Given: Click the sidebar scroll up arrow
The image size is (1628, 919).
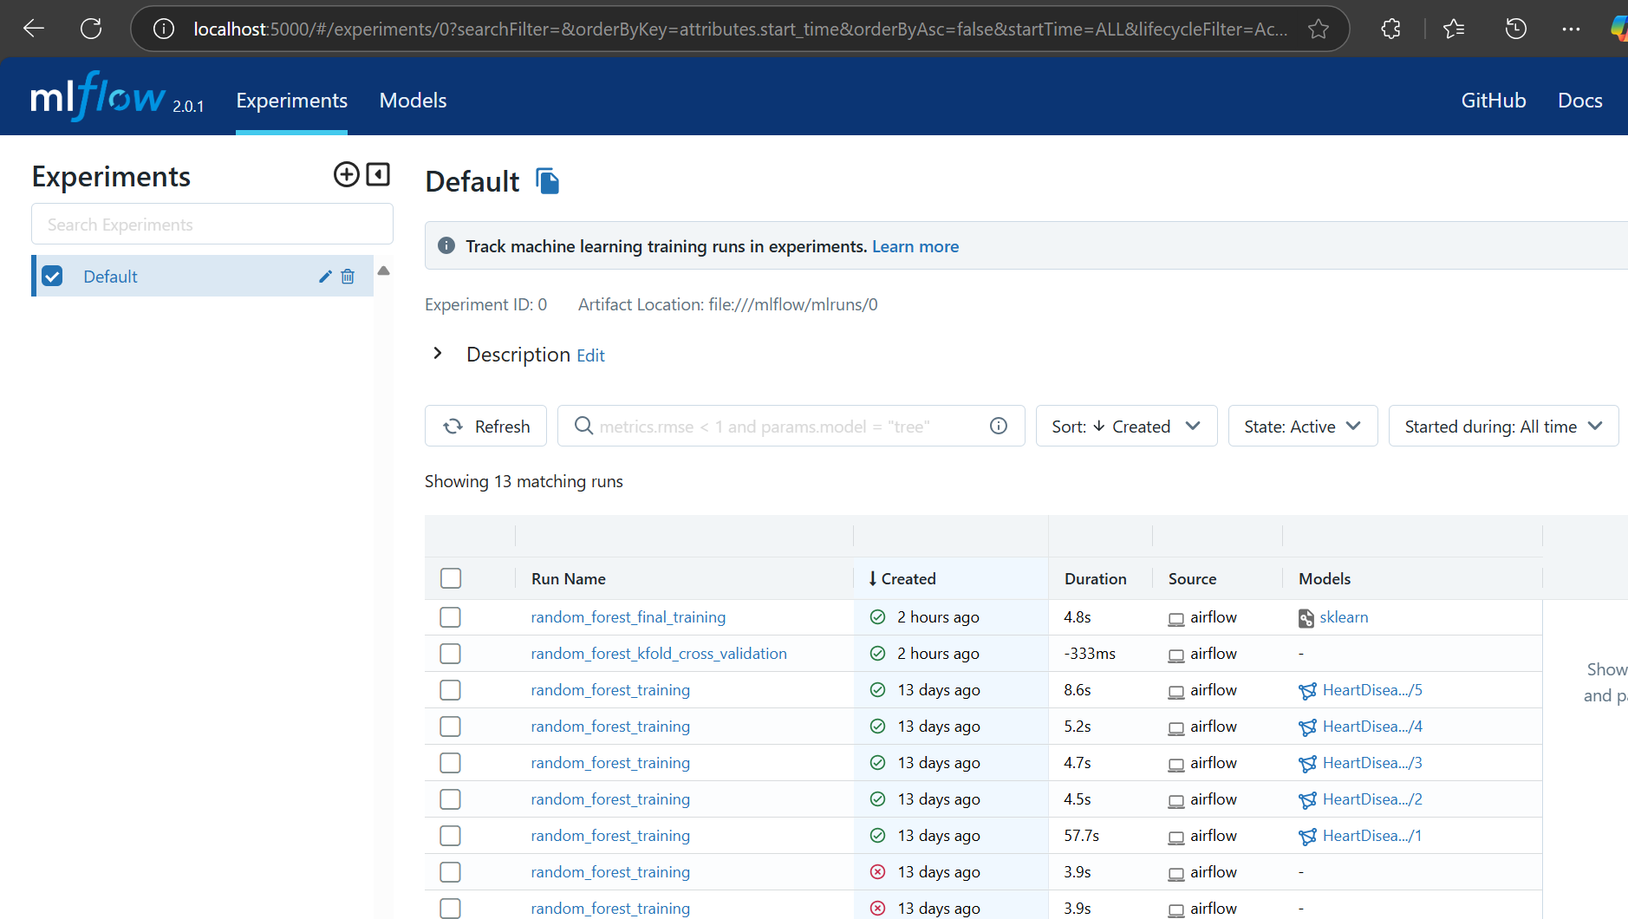Looking at the screenshot, I should (x=383, y=270).
